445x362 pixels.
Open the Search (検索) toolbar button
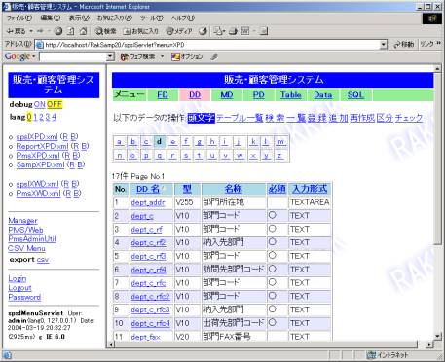click(105, 31)
